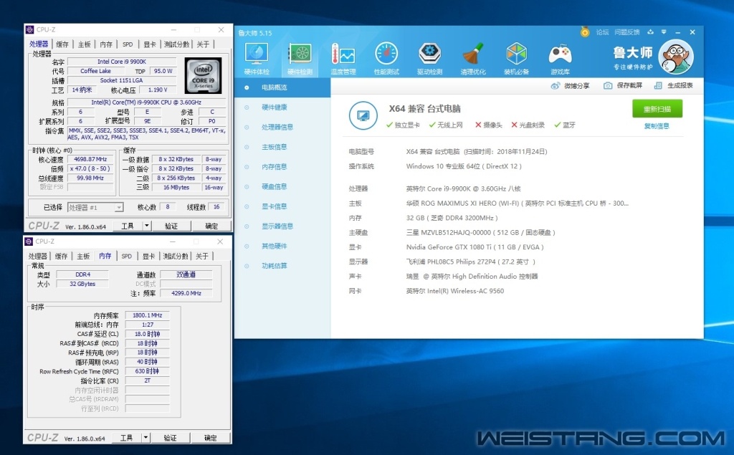
Task: Click the 华硕 ROG MAXIMUS XI HERO motherboard text
Action: pos(518,203)
